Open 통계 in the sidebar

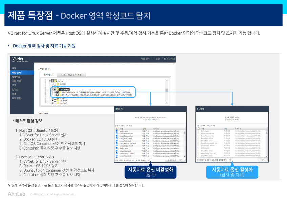coord(14,94)
